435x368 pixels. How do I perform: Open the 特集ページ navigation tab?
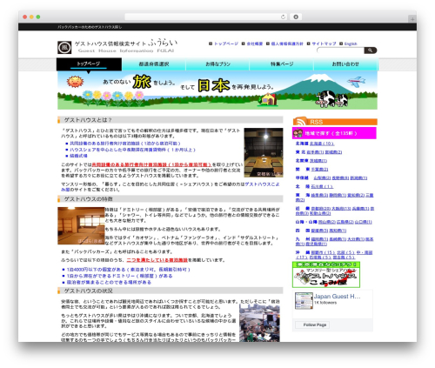click(282, 64)
